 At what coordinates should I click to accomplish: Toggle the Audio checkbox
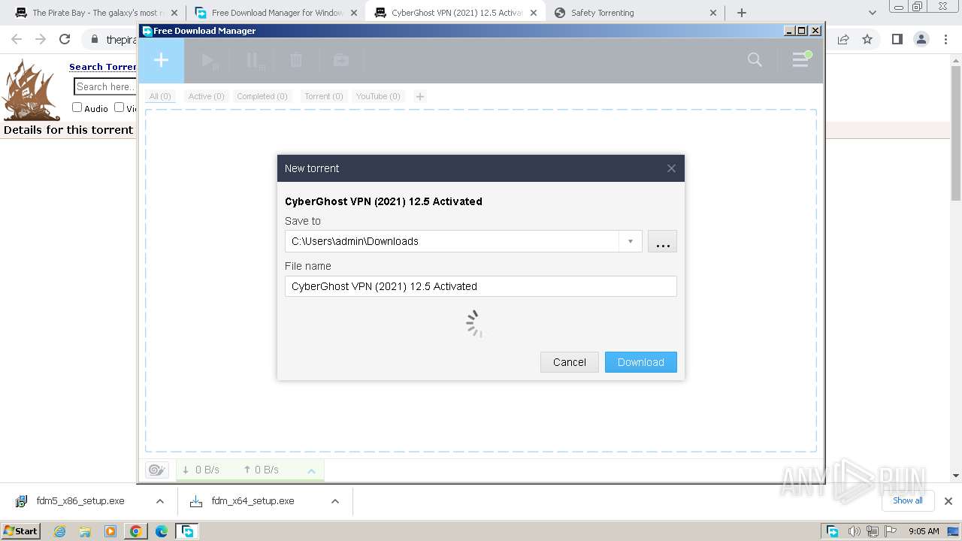click(77, 107)
